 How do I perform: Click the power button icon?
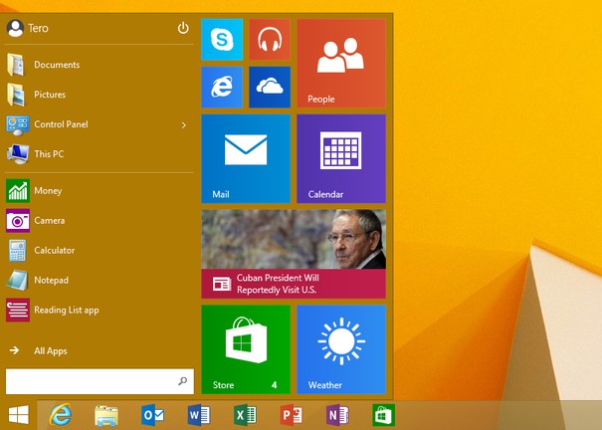(183, 28)
